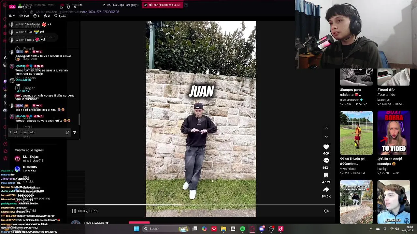Screen dimensions: 417x234
Task: Open Discord from the taskbar
Action: point(262,229)
